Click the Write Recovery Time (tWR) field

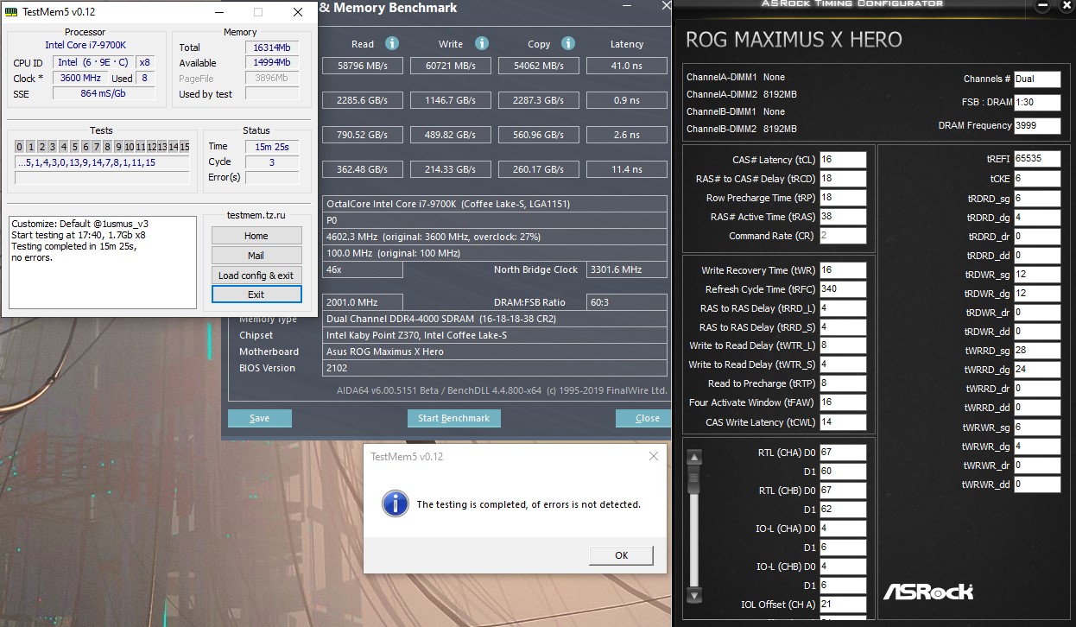[x=843, y=270]
